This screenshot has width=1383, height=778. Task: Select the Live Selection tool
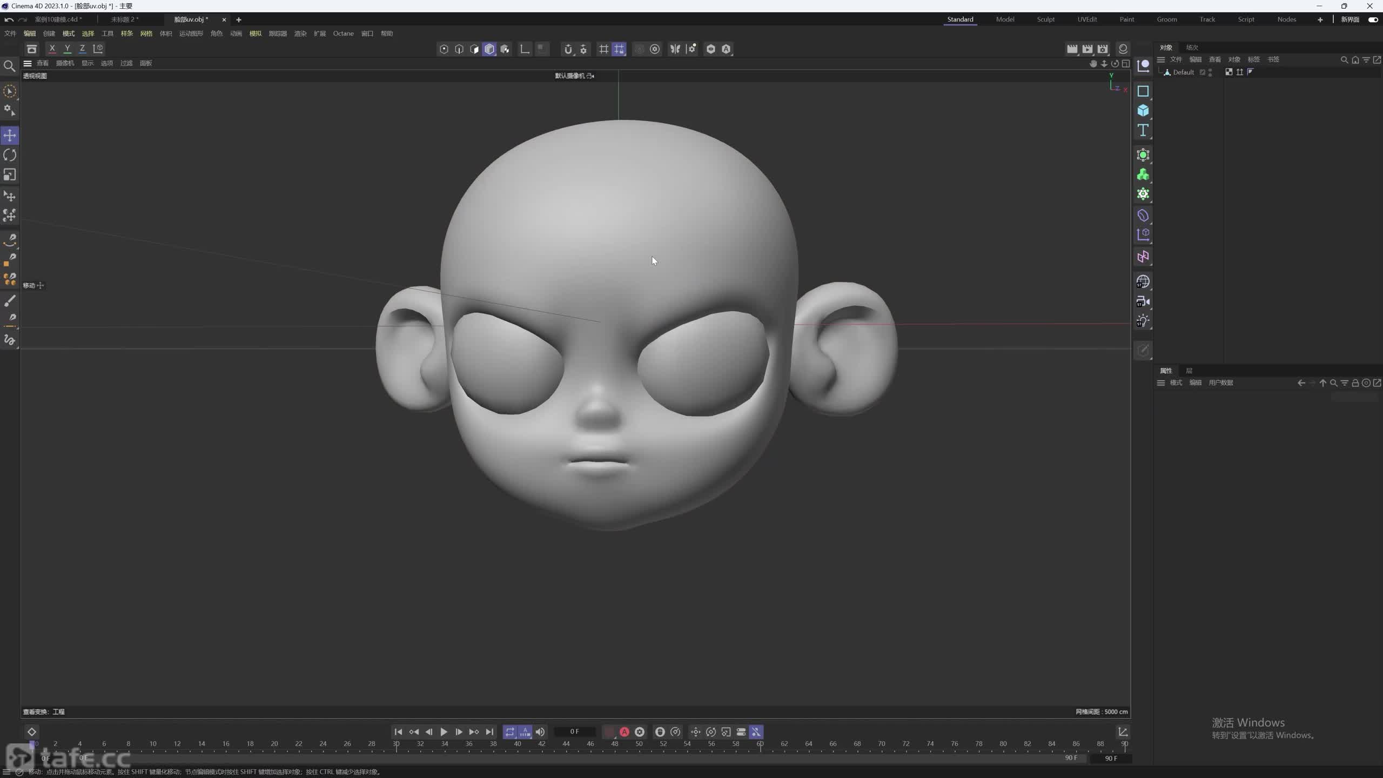click(10, 91)
